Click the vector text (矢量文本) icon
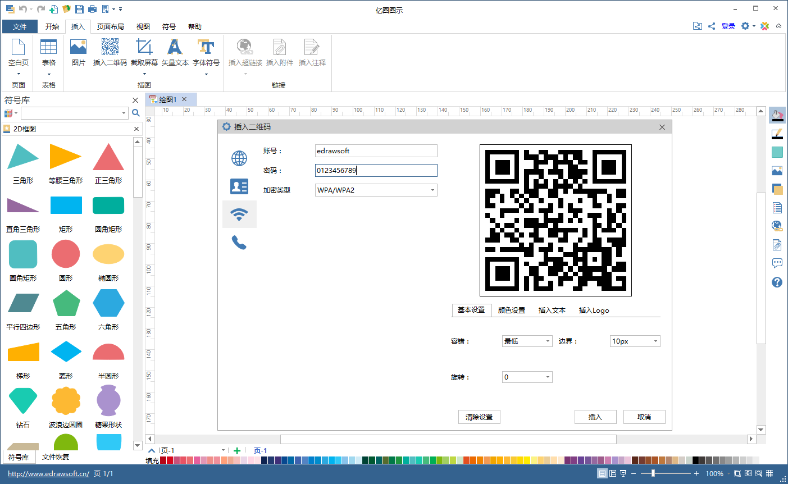The height and width of the screenshot is (484, 788). (x=175, y=48)
